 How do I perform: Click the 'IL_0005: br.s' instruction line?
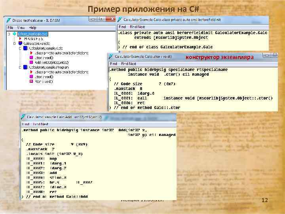(60, 182)
